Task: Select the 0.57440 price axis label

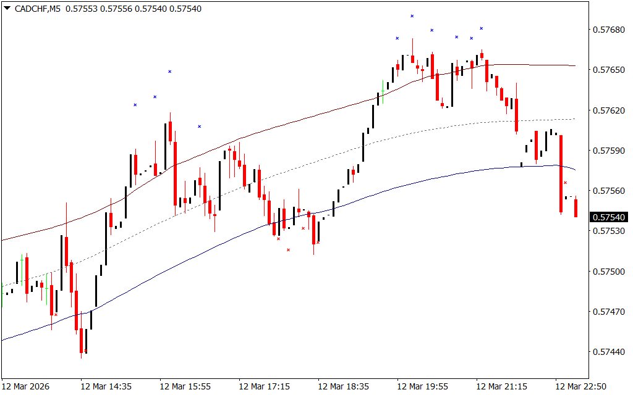Action: (x=608, y=352)
